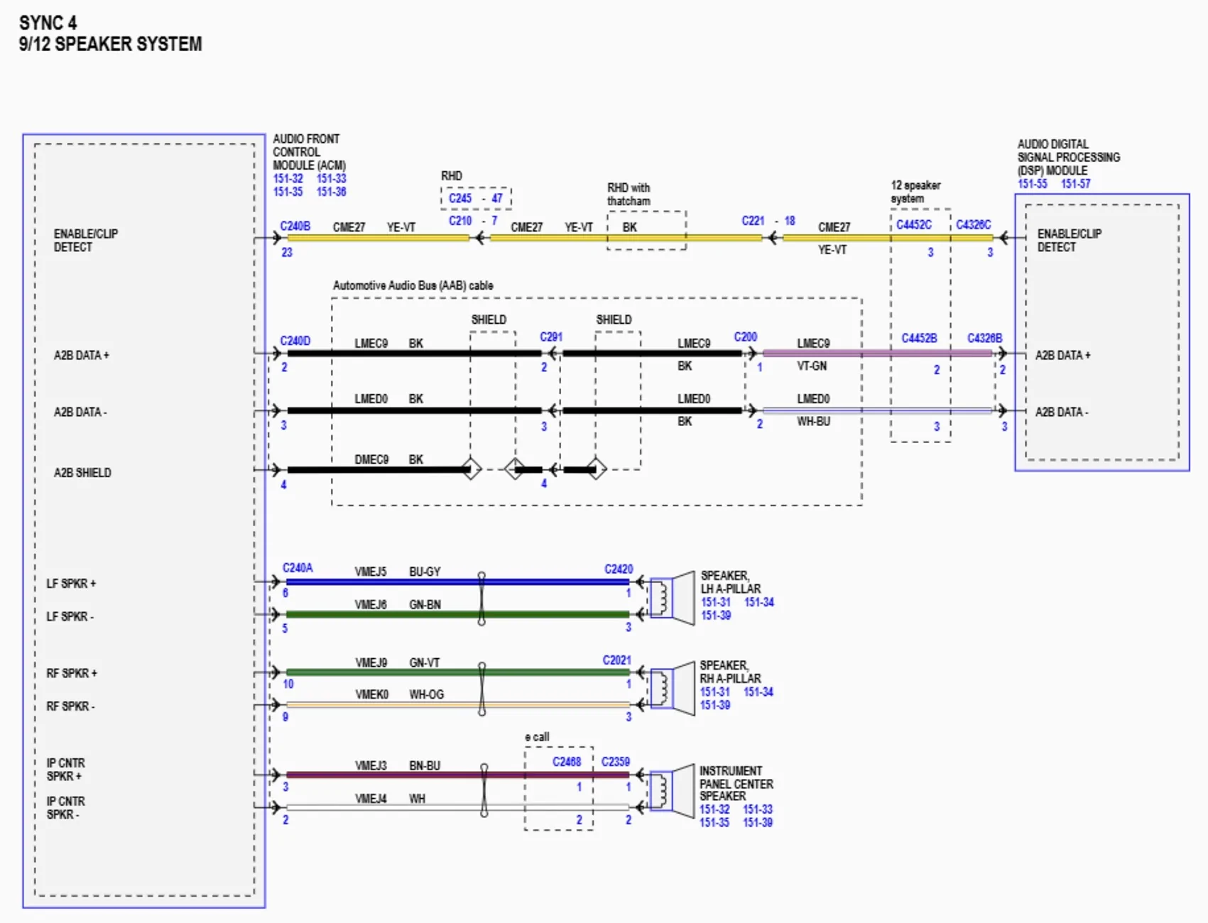Select the VT-GN wire color code
The height and width of the screenshot is (923, 1208).
812,366
